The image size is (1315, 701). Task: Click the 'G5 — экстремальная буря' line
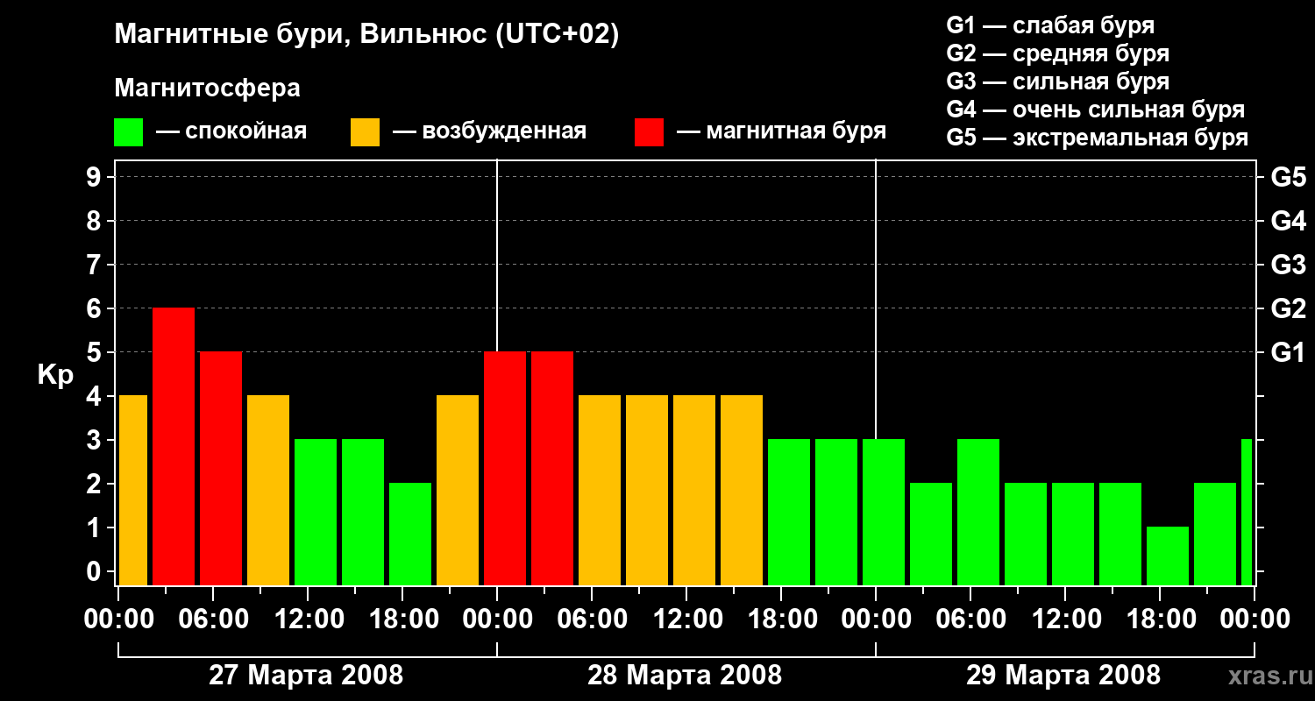(x=1098, y=138)
